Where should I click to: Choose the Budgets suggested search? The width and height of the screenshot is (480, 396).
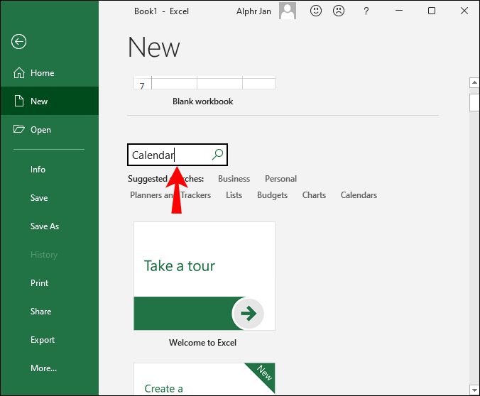click(272, 195)
